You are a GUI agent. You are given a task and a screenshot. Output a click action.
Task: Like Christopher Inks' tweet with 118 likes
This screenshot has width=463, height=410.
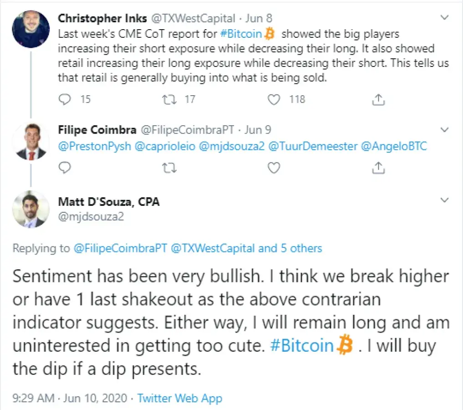click(274, 99)
